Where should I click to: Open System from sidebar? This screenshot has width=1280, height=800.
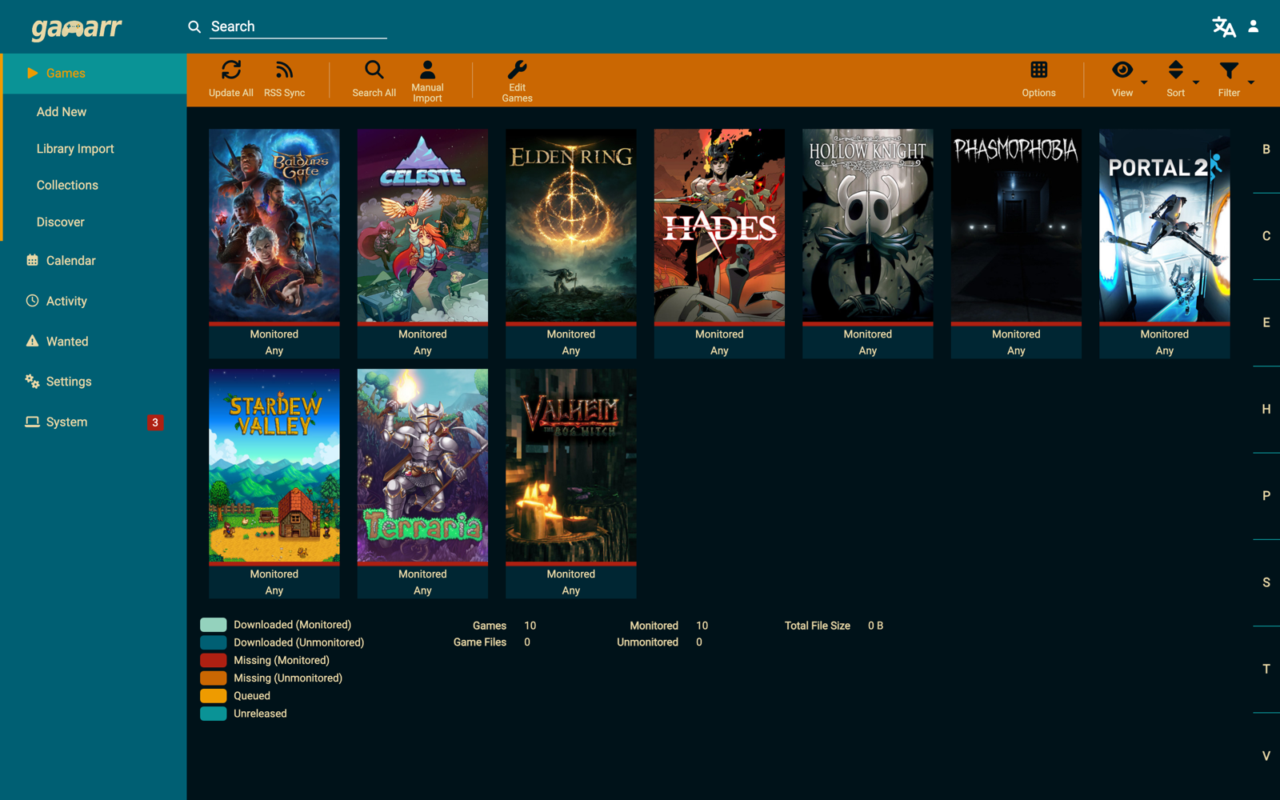93,422
